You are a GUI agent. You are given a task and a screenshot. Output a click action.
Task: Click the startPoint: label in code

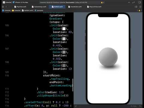tap(52, 76)
